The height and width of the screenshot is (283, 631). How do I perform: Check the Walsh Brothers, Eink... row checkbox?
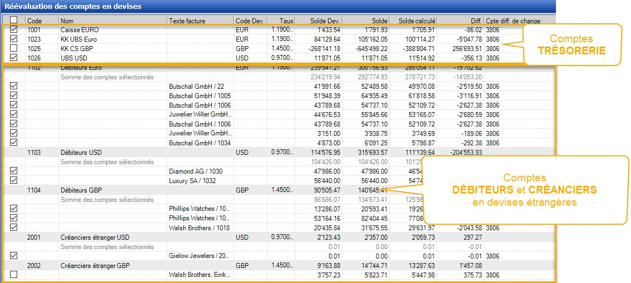click(x=14, y=275)
